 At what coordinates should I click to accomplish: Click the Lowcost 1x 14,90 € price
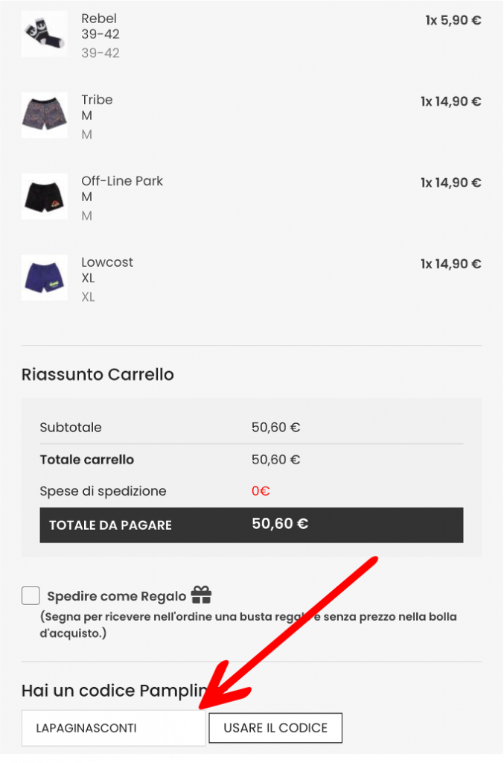pos(450,264)
